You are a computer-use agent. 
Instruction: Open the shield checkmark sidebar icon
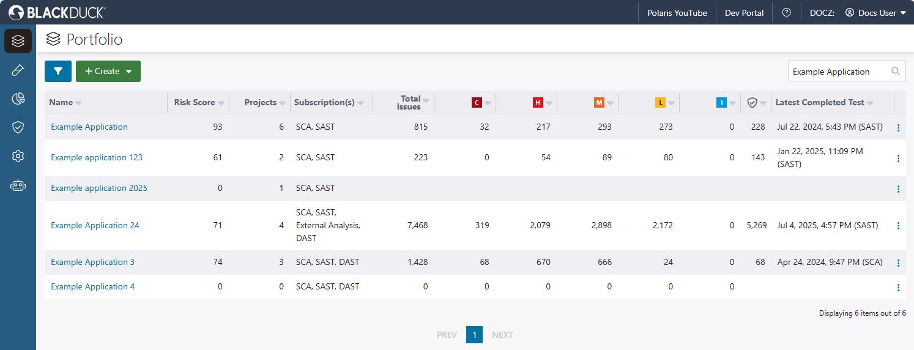click(18, 127)
